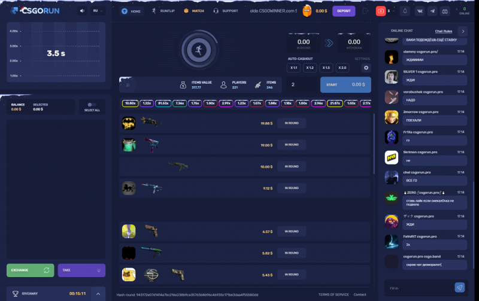479x301 pixels.
Task: Click the double-arrow between round and withdraw
Action: click(x=329, y=43)
